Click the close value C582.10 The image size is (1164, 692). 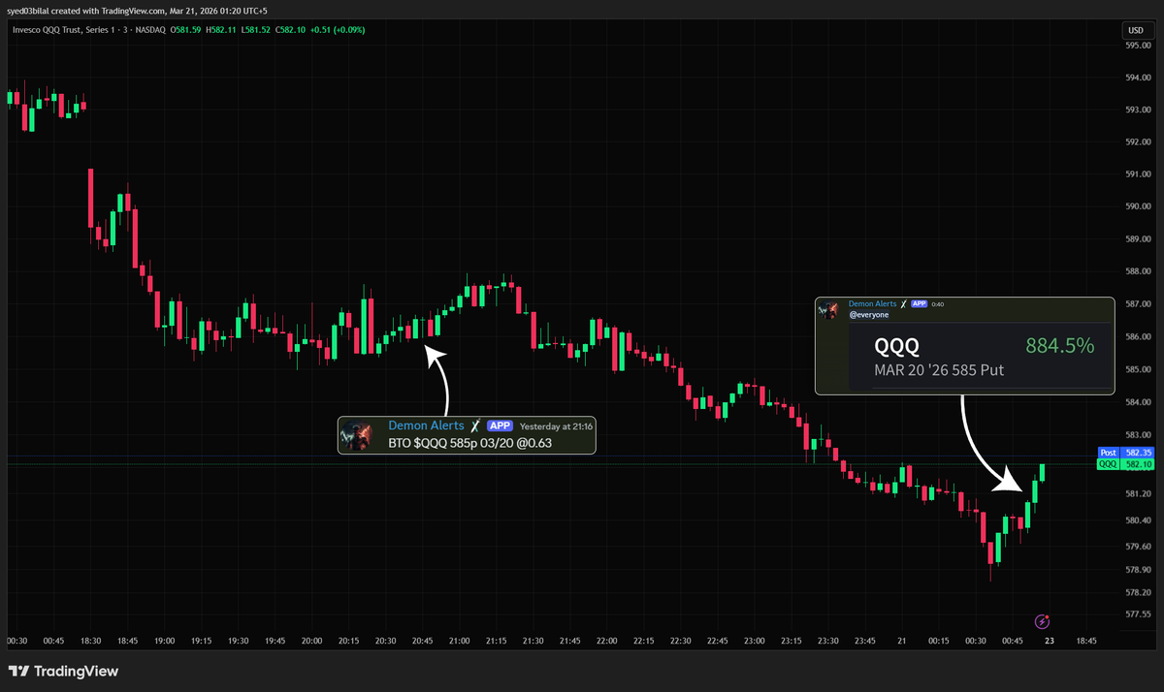pyautogui.click(x=291, y=30)
